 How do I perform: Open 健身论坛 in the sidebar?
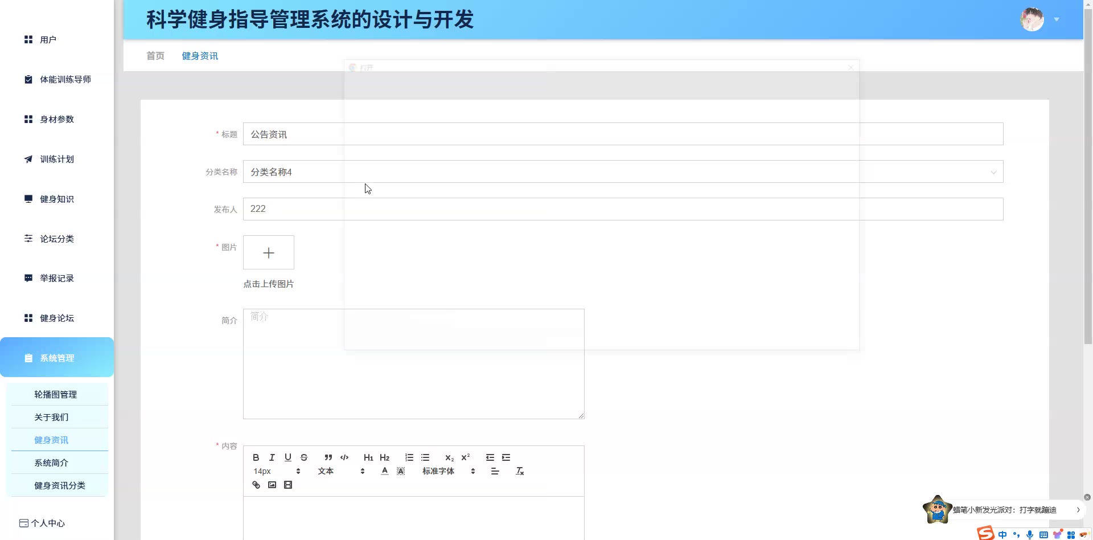[57, 318]
